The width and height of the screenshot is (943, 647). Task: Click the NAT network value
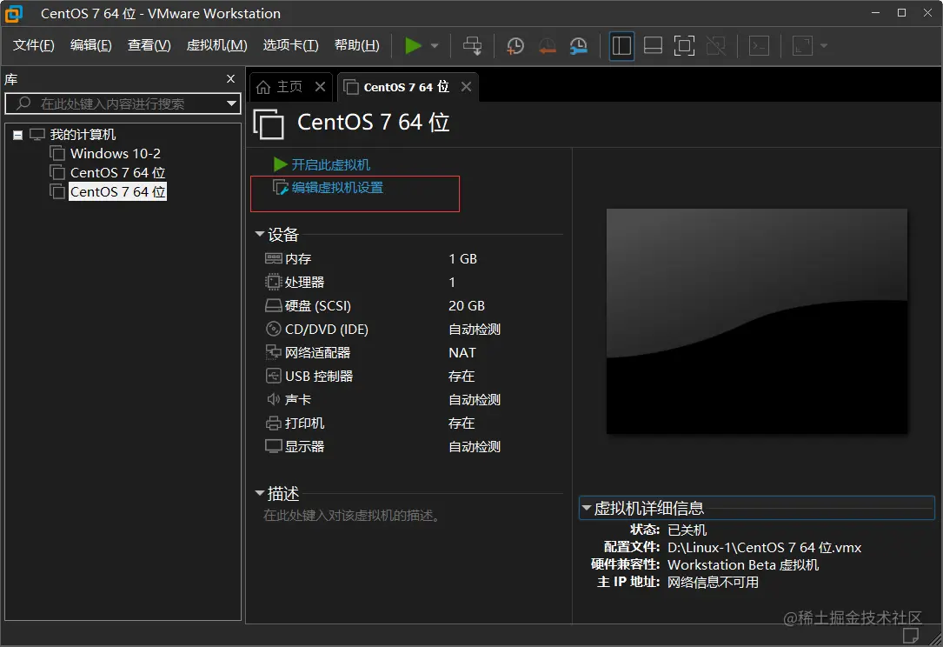[462, 353]
